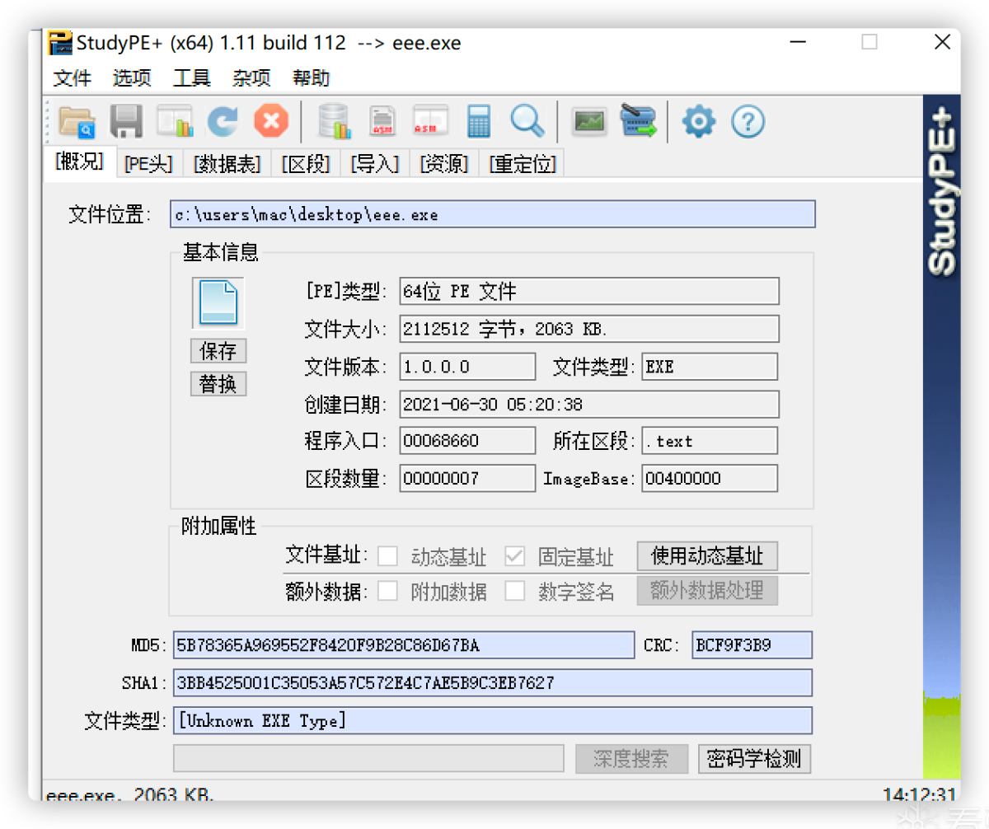Switch to the [区段] tab
The image size is (989, 829).
point(305,164)
